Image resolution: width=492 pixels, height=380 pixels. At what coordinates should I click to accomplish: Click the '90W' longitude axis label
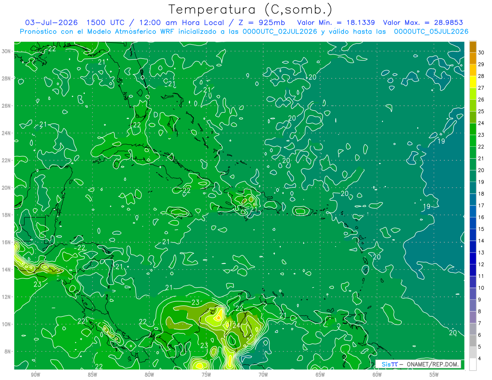click(35, 375)
